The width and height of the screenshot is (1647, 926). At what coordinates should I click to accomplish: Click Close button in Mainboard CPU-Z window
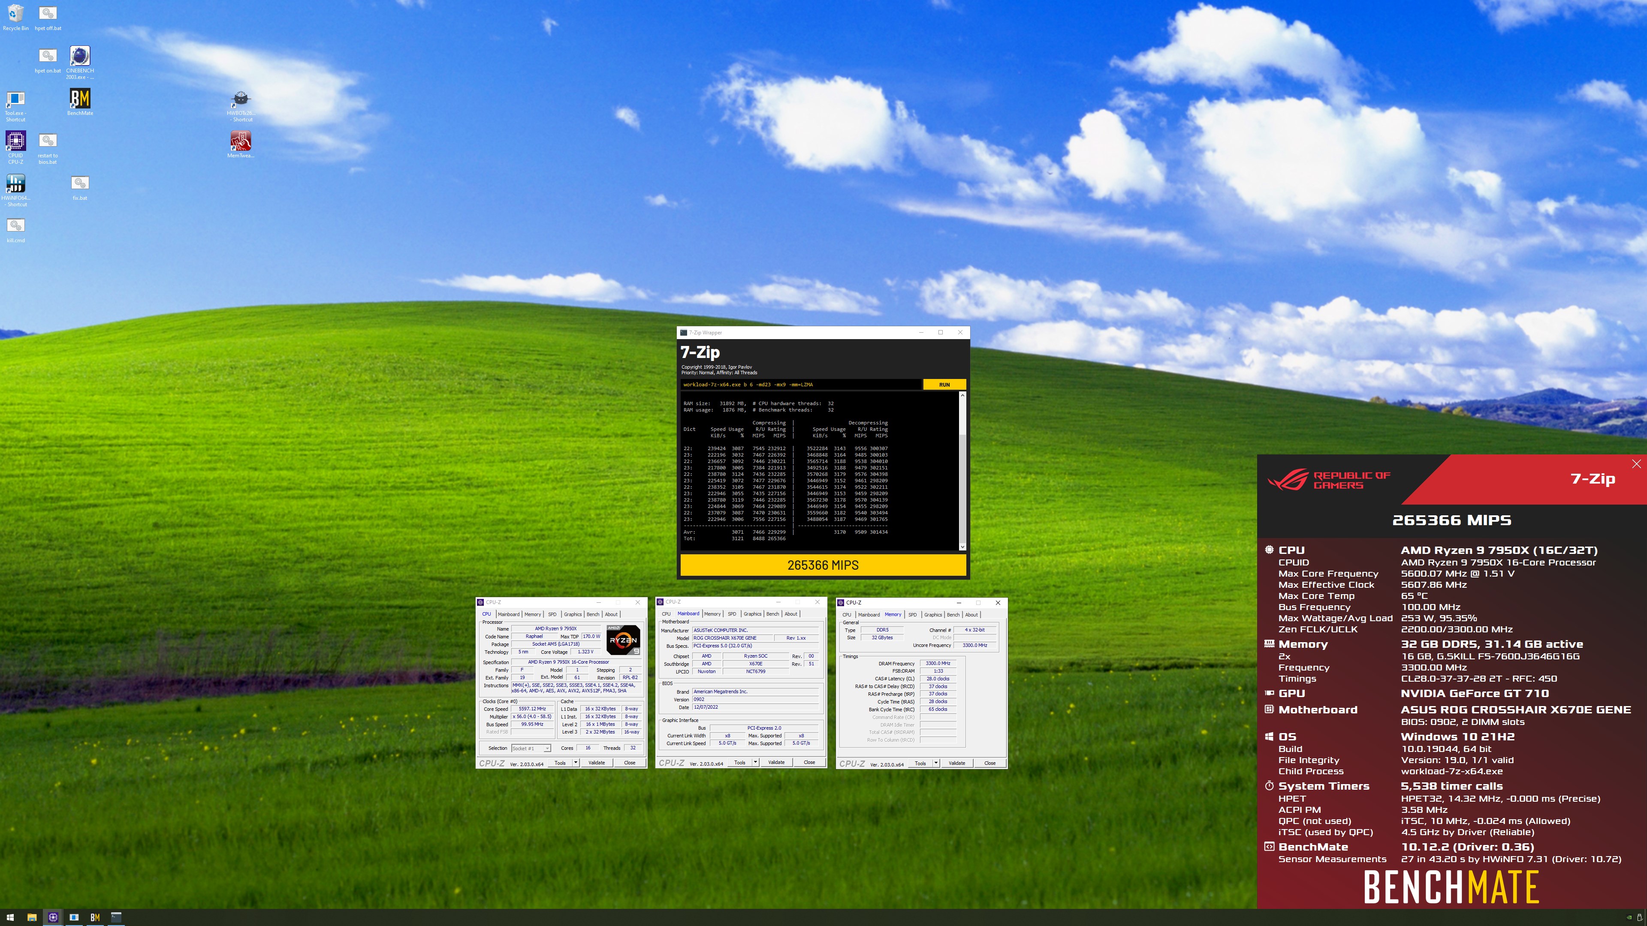[x=809, y=762]
